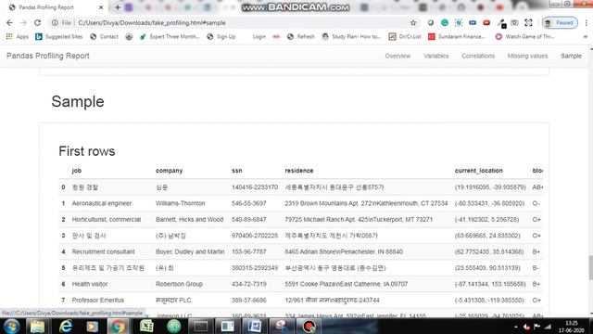Go to the Overview section
Image resolution: width=593 pixels, height=334 pixels.
click(397, 56)
